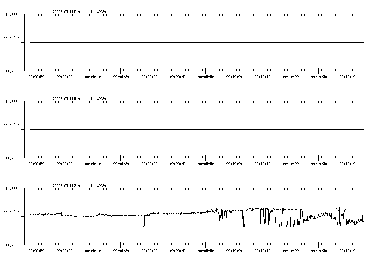Viewport: 384px width, 261px height.
Task: Click 00:08:50 label on HNE chart axis
Action: pos(36,77)
